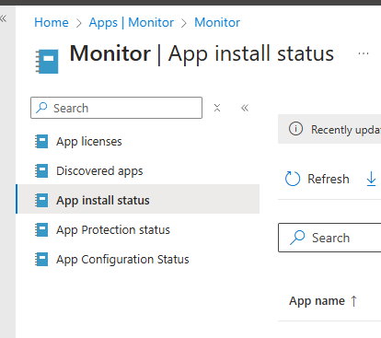Collapse the sidebar menu with double chevron

tap(245, 108)
